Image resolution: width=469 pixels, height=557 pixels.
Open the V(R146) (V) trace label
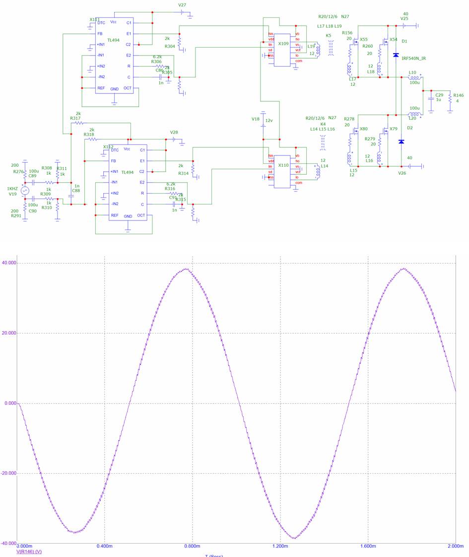(x=29, y=552)
